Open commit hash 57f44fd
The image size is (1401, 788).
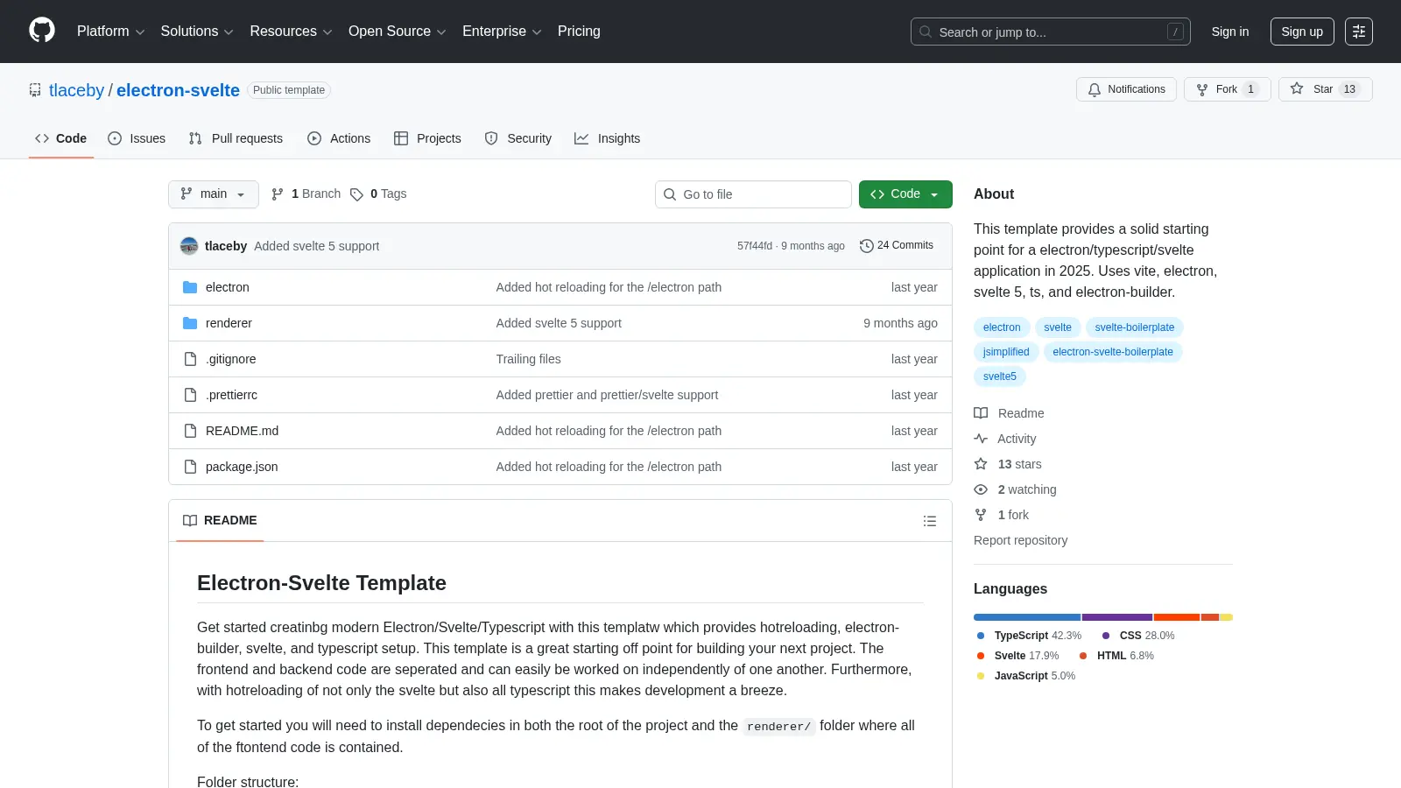point(755,246)
